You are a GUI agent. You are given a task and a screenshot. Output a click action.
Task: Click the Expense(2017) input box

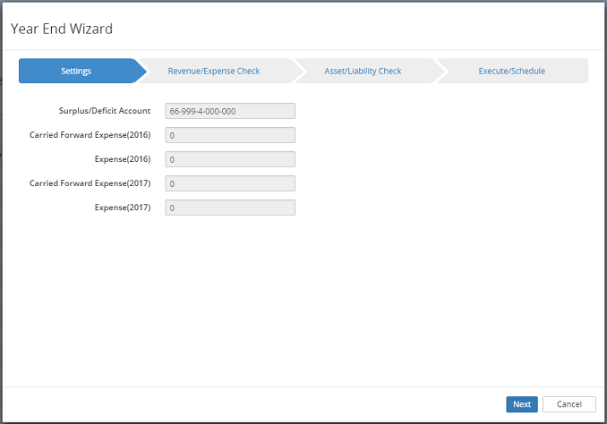coord(230,208)
